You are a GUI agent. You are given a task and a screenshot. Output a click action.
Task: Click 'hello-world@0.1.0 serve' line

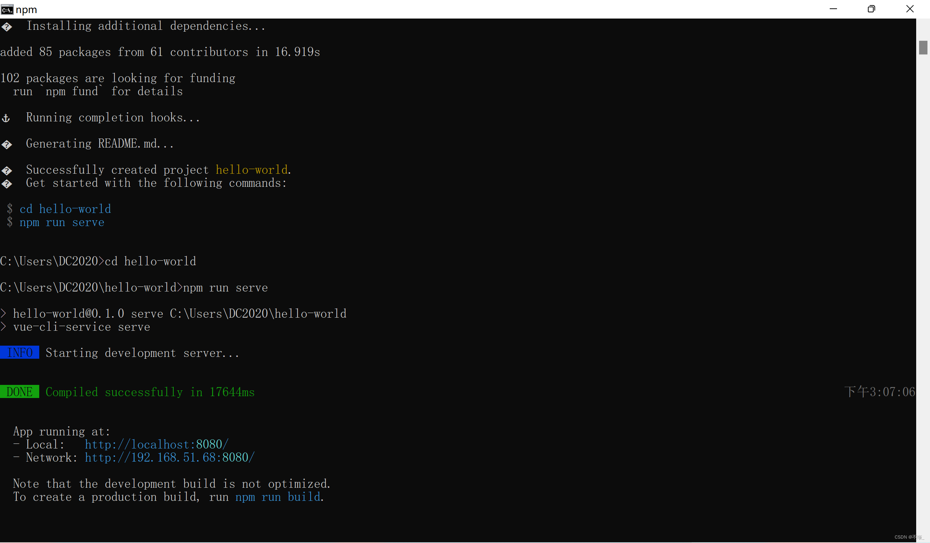pos(180,314)
